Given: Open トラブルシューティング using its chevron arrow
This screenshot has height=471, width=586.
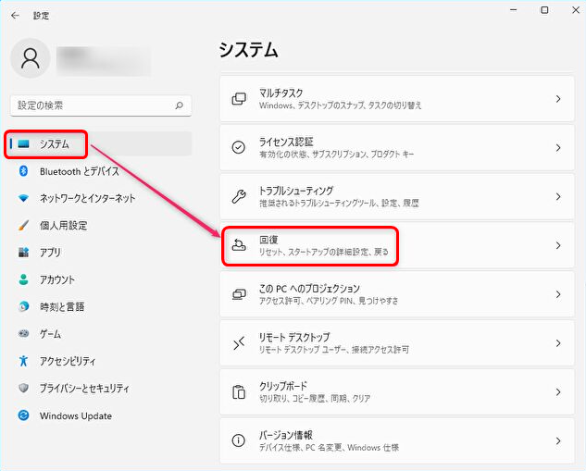Looking at the screenshot, I should pos(558,197).
